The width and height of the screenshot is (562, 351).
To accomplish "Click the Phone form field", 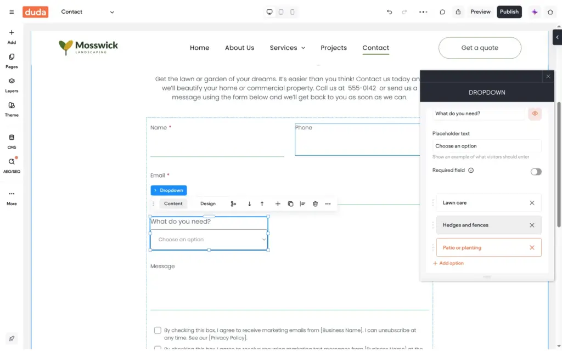I will coord(357,140).
